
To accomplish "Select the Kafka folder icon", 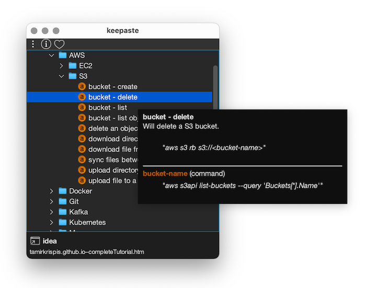I will (63, 212).
